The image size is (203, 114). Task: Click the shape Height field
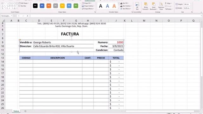187,4
